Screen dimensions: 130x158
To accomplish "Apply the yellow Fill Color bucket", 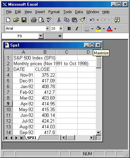I will 99,29.
